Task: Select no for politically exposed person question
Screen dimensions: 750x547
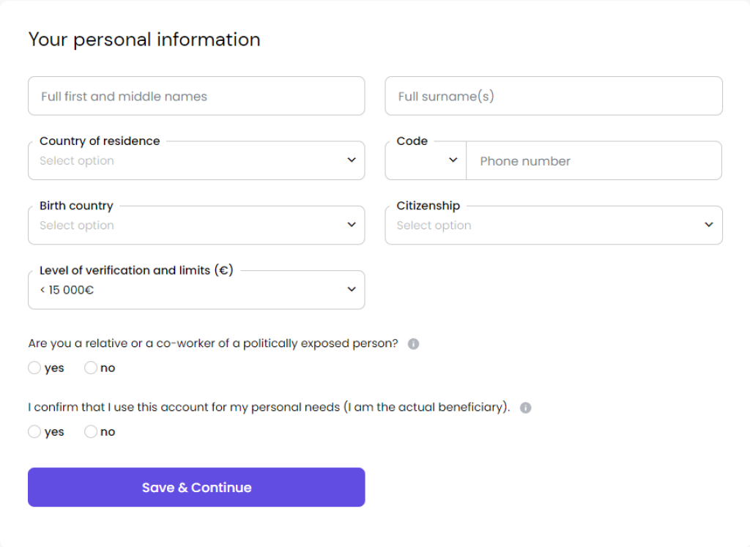Action: point(90,368)
